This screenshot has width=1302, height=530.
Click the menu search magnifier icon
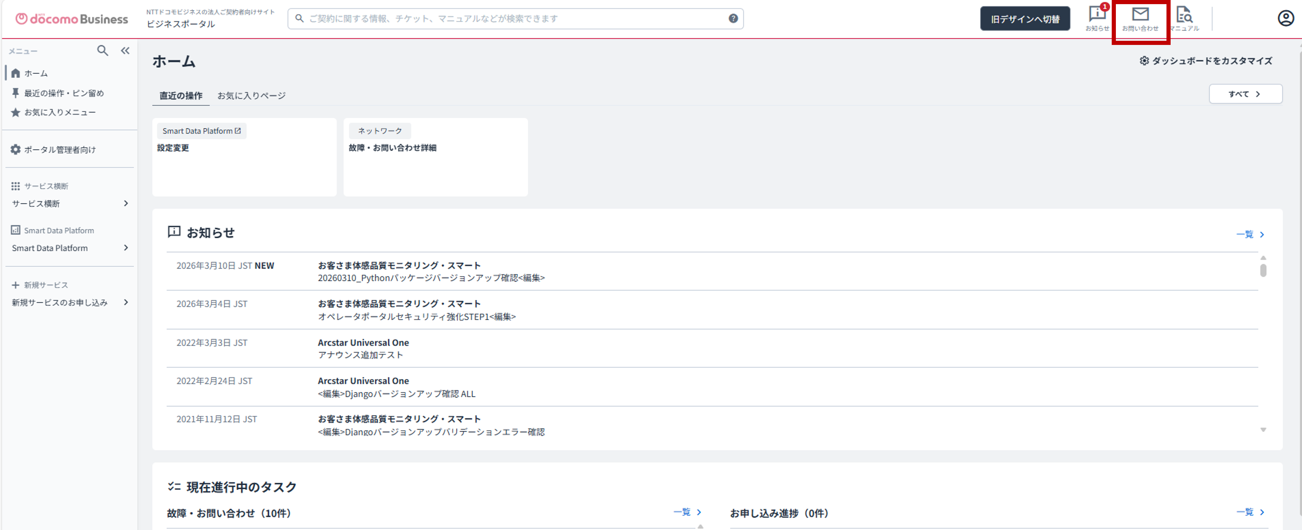tap(103, 51)
